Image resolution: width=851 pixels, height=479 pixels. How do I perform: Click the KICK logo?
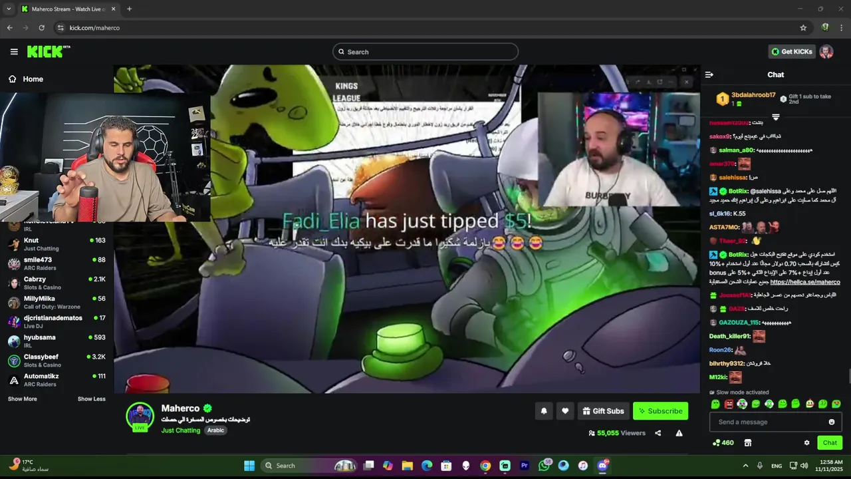(x=48, y=52)
